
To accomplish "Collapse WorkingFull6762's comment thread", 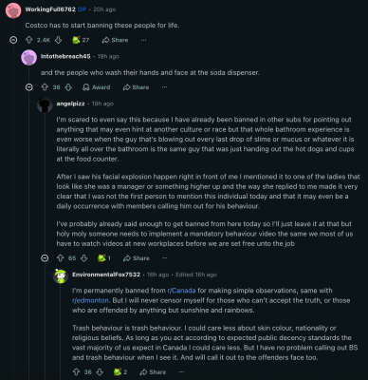I will (x=13, y=40).
